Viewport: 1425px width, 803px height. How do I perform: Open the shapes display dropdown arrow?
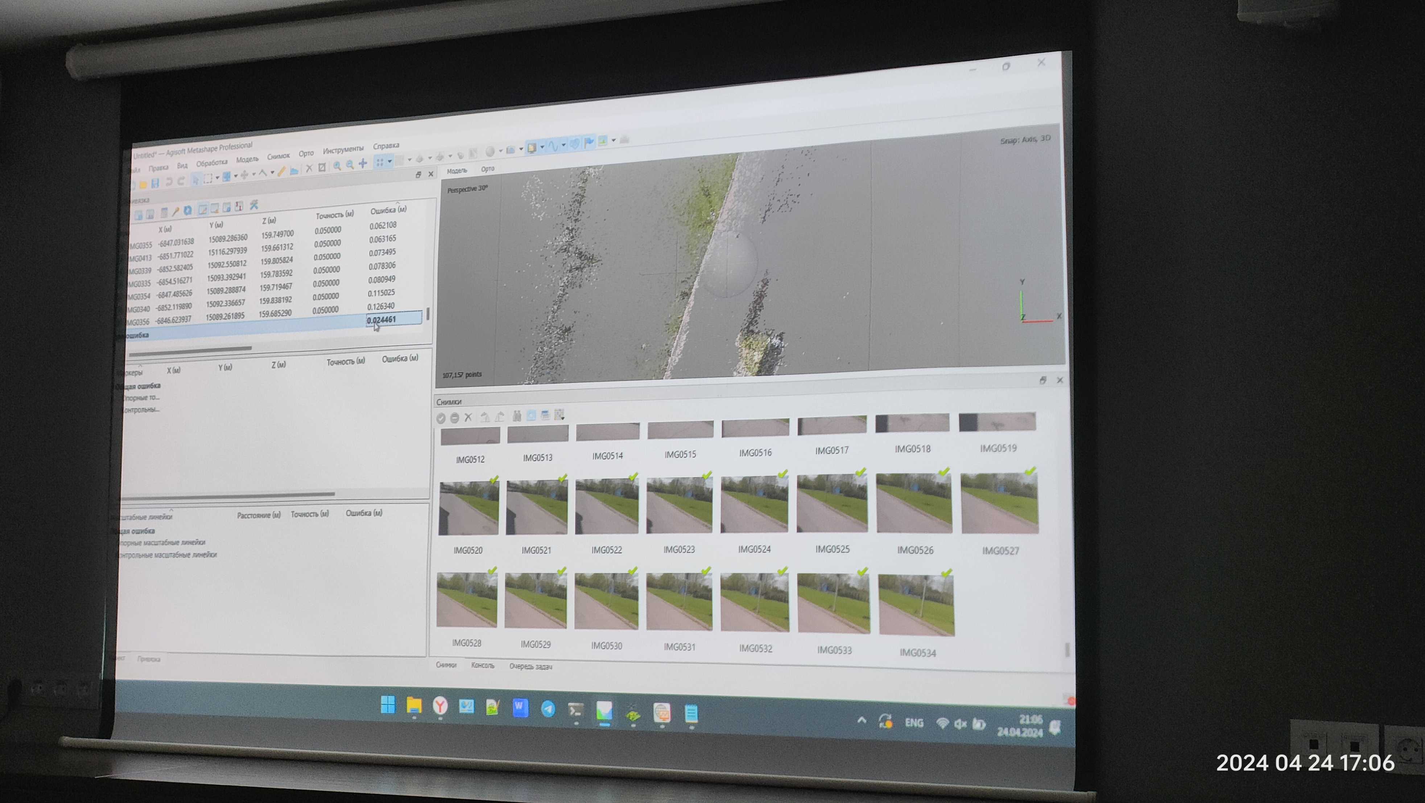[564, 145]
